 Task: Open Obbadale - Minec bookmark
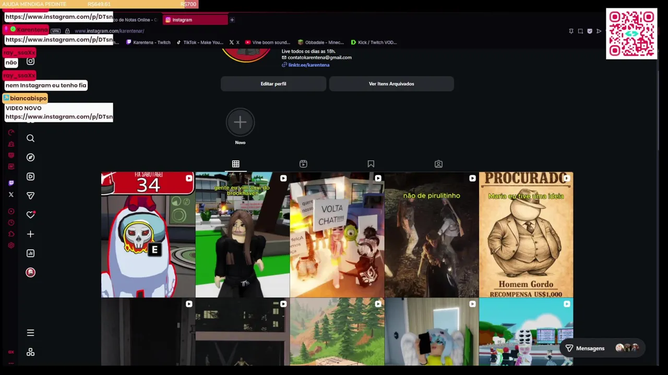pyautogui.click(x=321, y=43)
